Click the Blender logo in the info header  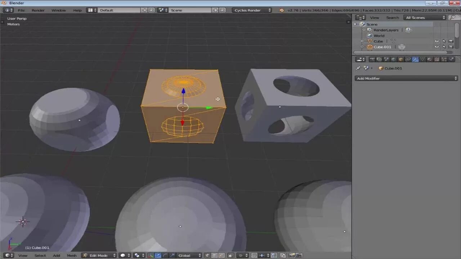click(282, 10)
